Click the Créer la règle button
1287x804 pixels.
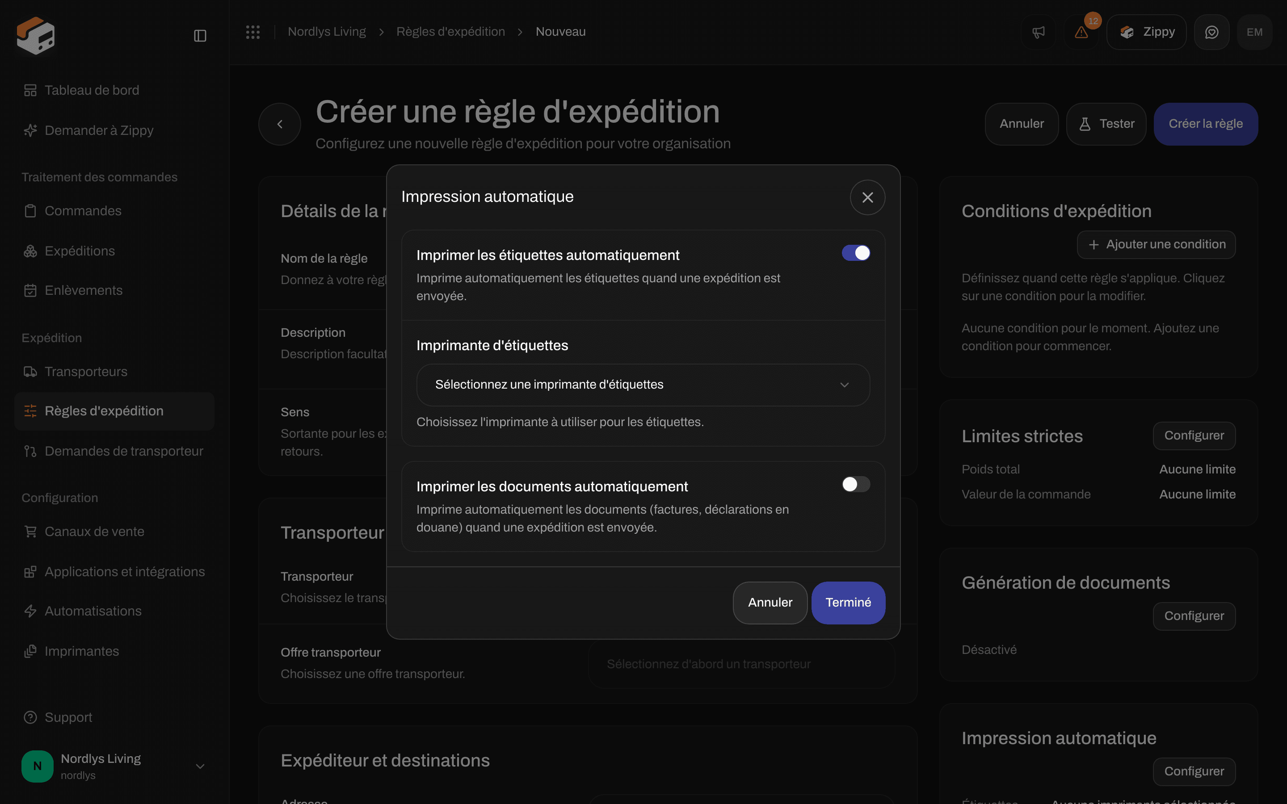[x=1206, y=124]
